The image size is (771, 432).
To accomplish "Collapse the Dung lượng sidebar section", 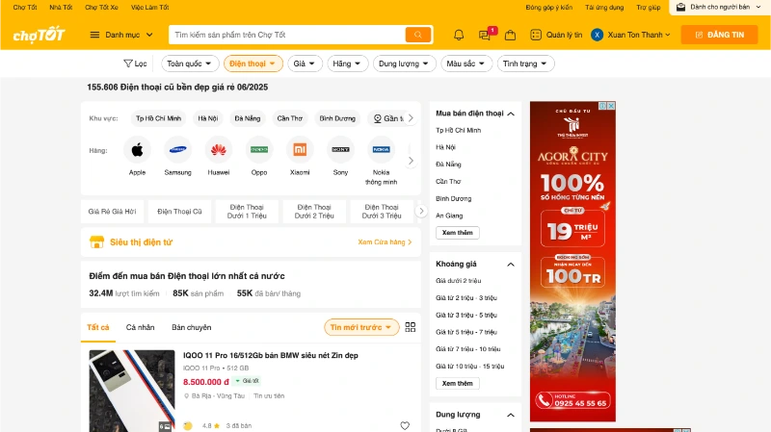I will click(x=511, y=415).
